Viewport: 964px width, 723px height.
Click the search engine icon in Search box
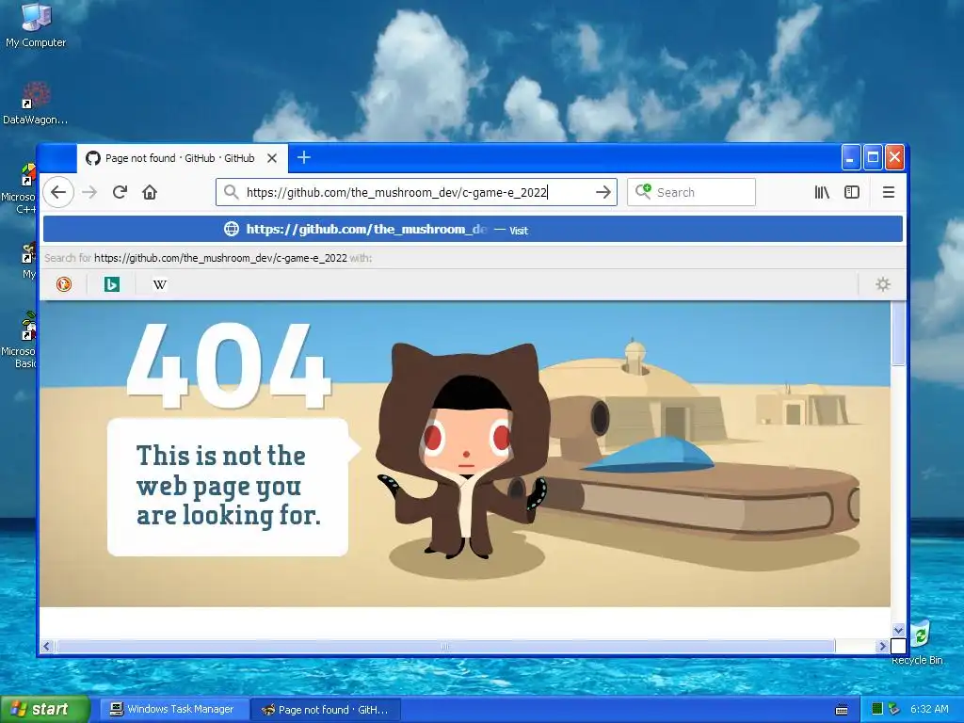click(x=643, y=191)
